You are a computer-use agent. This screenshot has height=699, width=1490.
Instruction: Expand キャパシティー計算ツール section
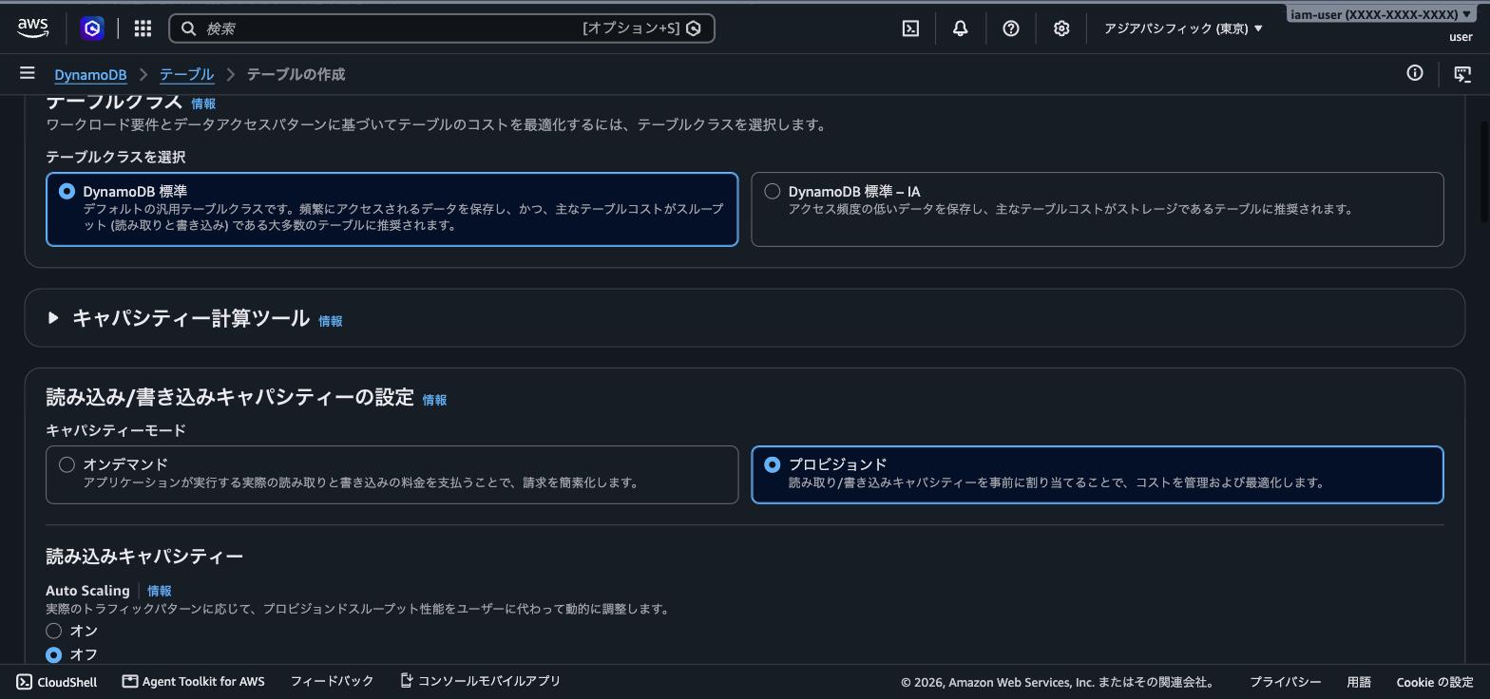coord(53,317)
